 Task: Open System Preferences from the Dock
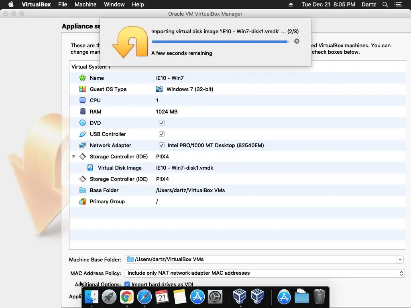215,297
